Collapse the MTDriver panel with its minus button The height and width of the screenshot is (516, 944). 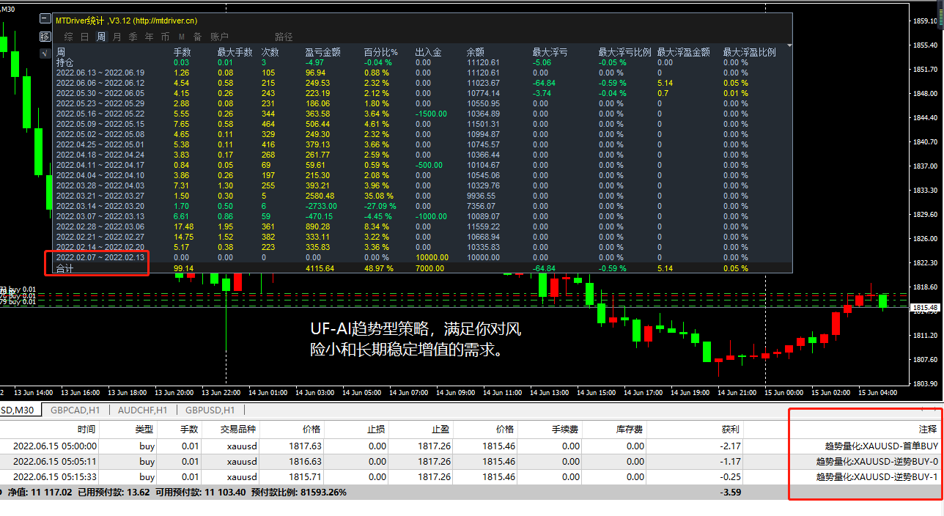point(45,21)
